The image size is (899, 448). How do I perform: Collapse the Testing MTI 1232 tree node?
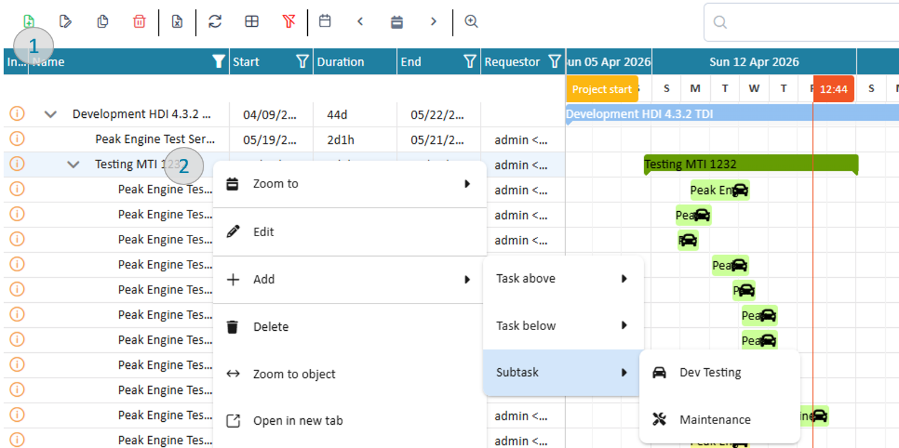[x=73, y=164]
